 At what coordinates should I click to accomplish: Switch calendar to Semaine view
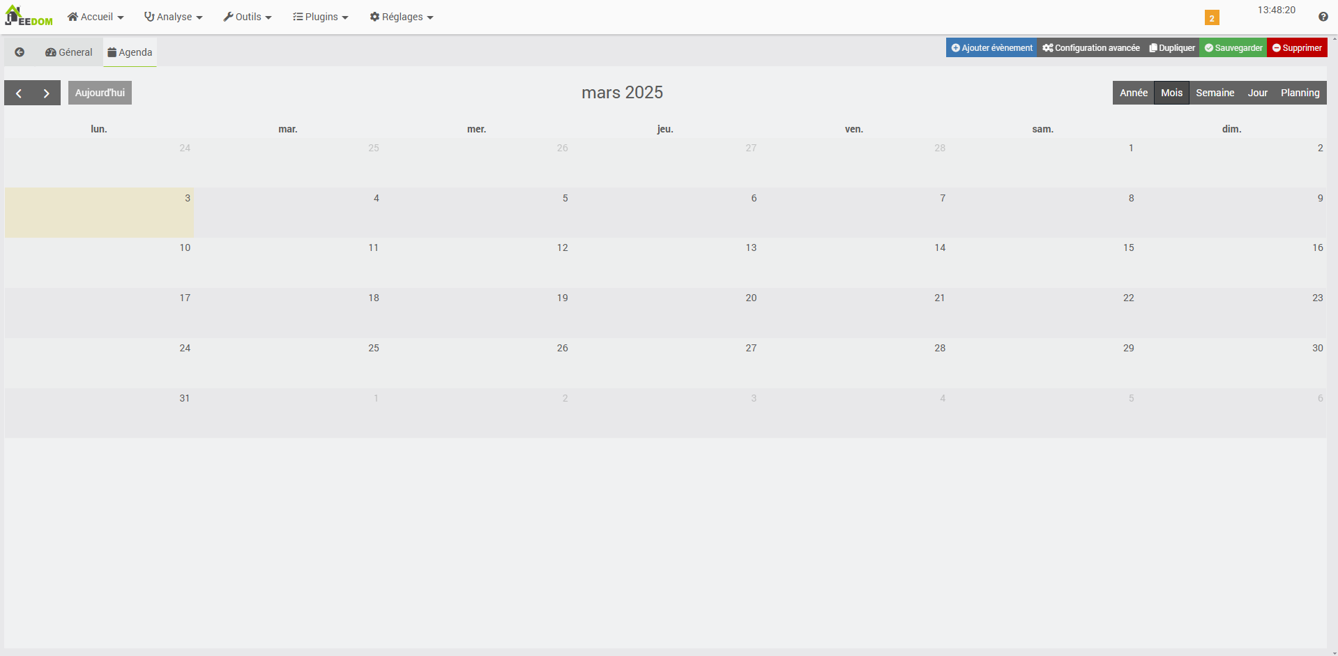point(1215,93)
